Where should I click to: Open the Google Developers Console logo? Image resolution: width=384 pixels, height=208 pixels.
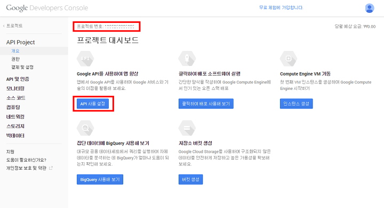[x=47, y=8]
